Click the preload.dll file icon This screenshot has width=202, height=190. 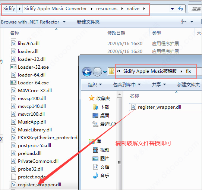13,153
